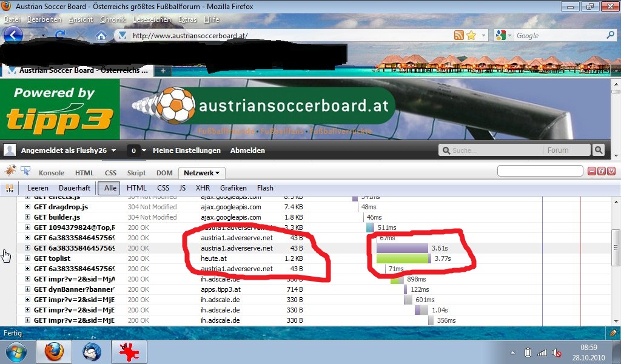The height and width of the screenshot is (364, 621).
Task: Filter requests by JS
Action: click(182, 188)
